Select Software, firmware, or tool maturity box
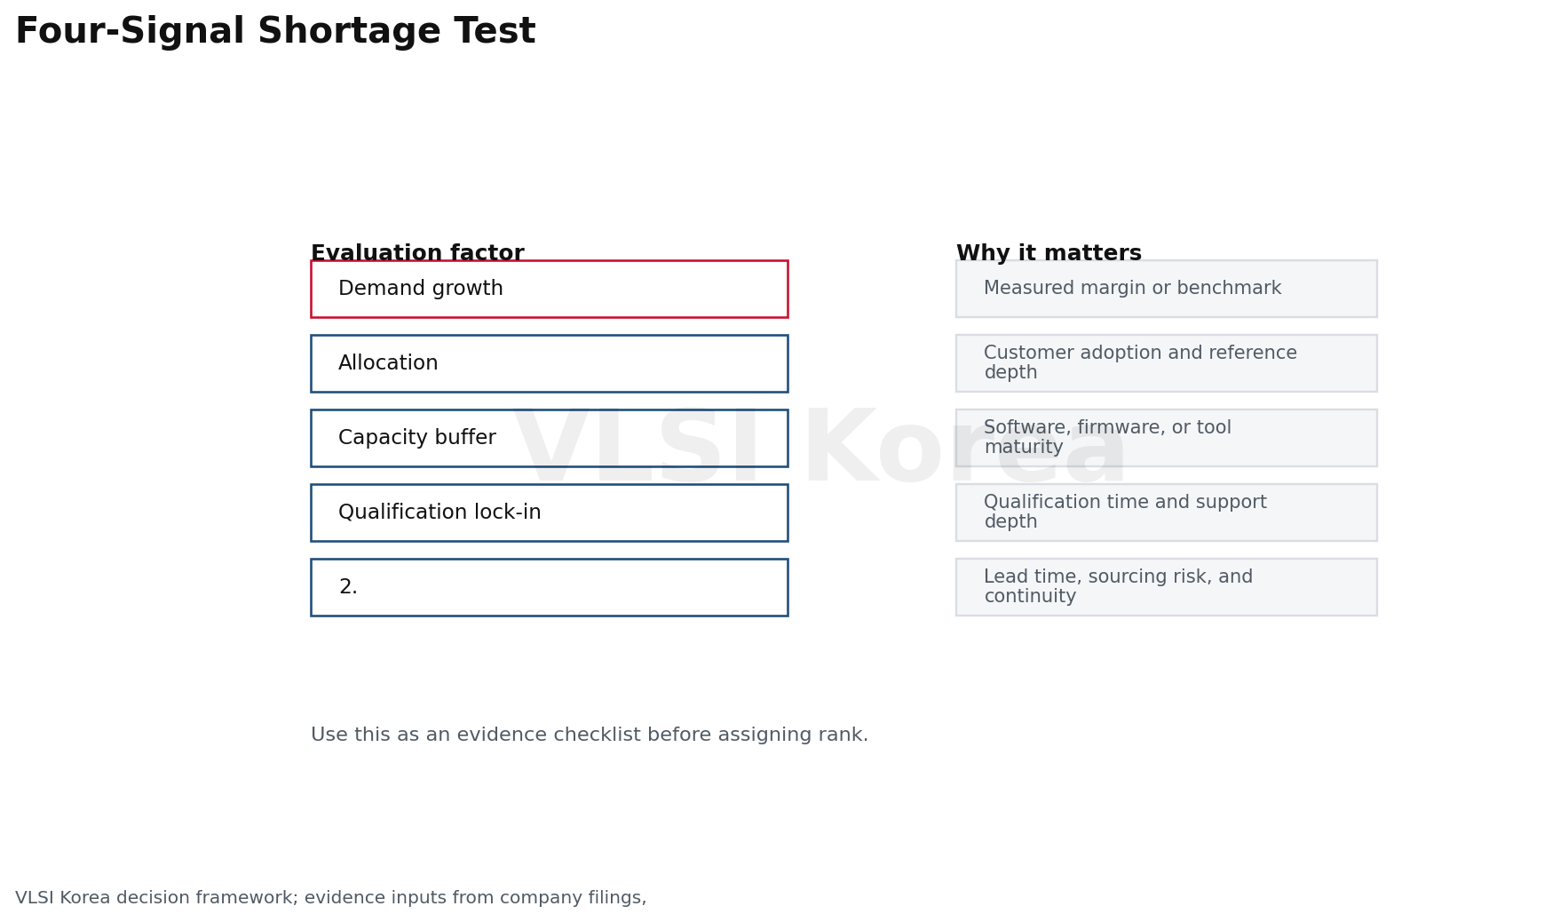This screenshot has height=922, width=1560. click(x=1166, y=438)
